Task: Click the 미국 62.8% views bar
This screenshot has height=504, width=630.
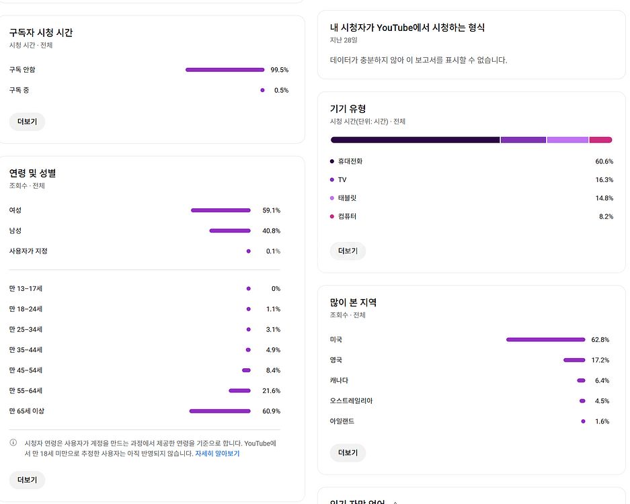Action: click(x=545, y=339)
